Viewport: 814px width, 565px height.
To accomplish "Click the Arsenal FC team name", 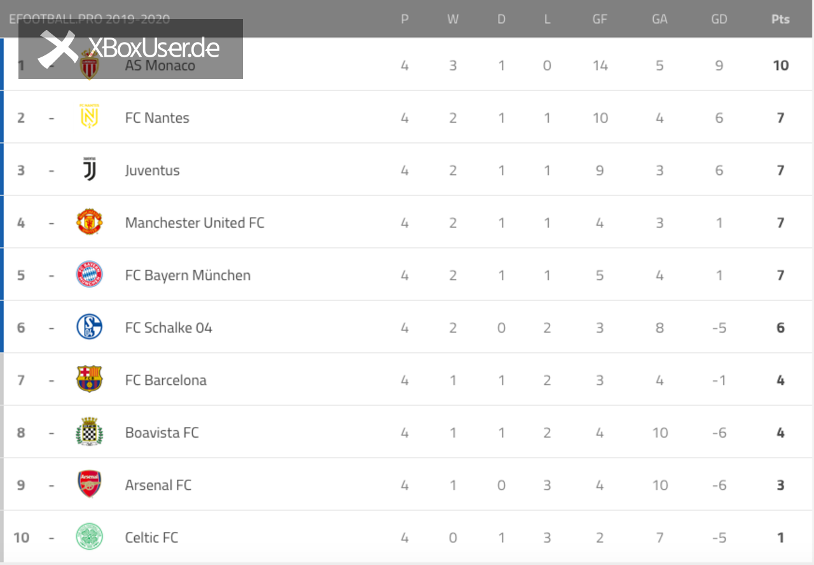I will (158, 485).
